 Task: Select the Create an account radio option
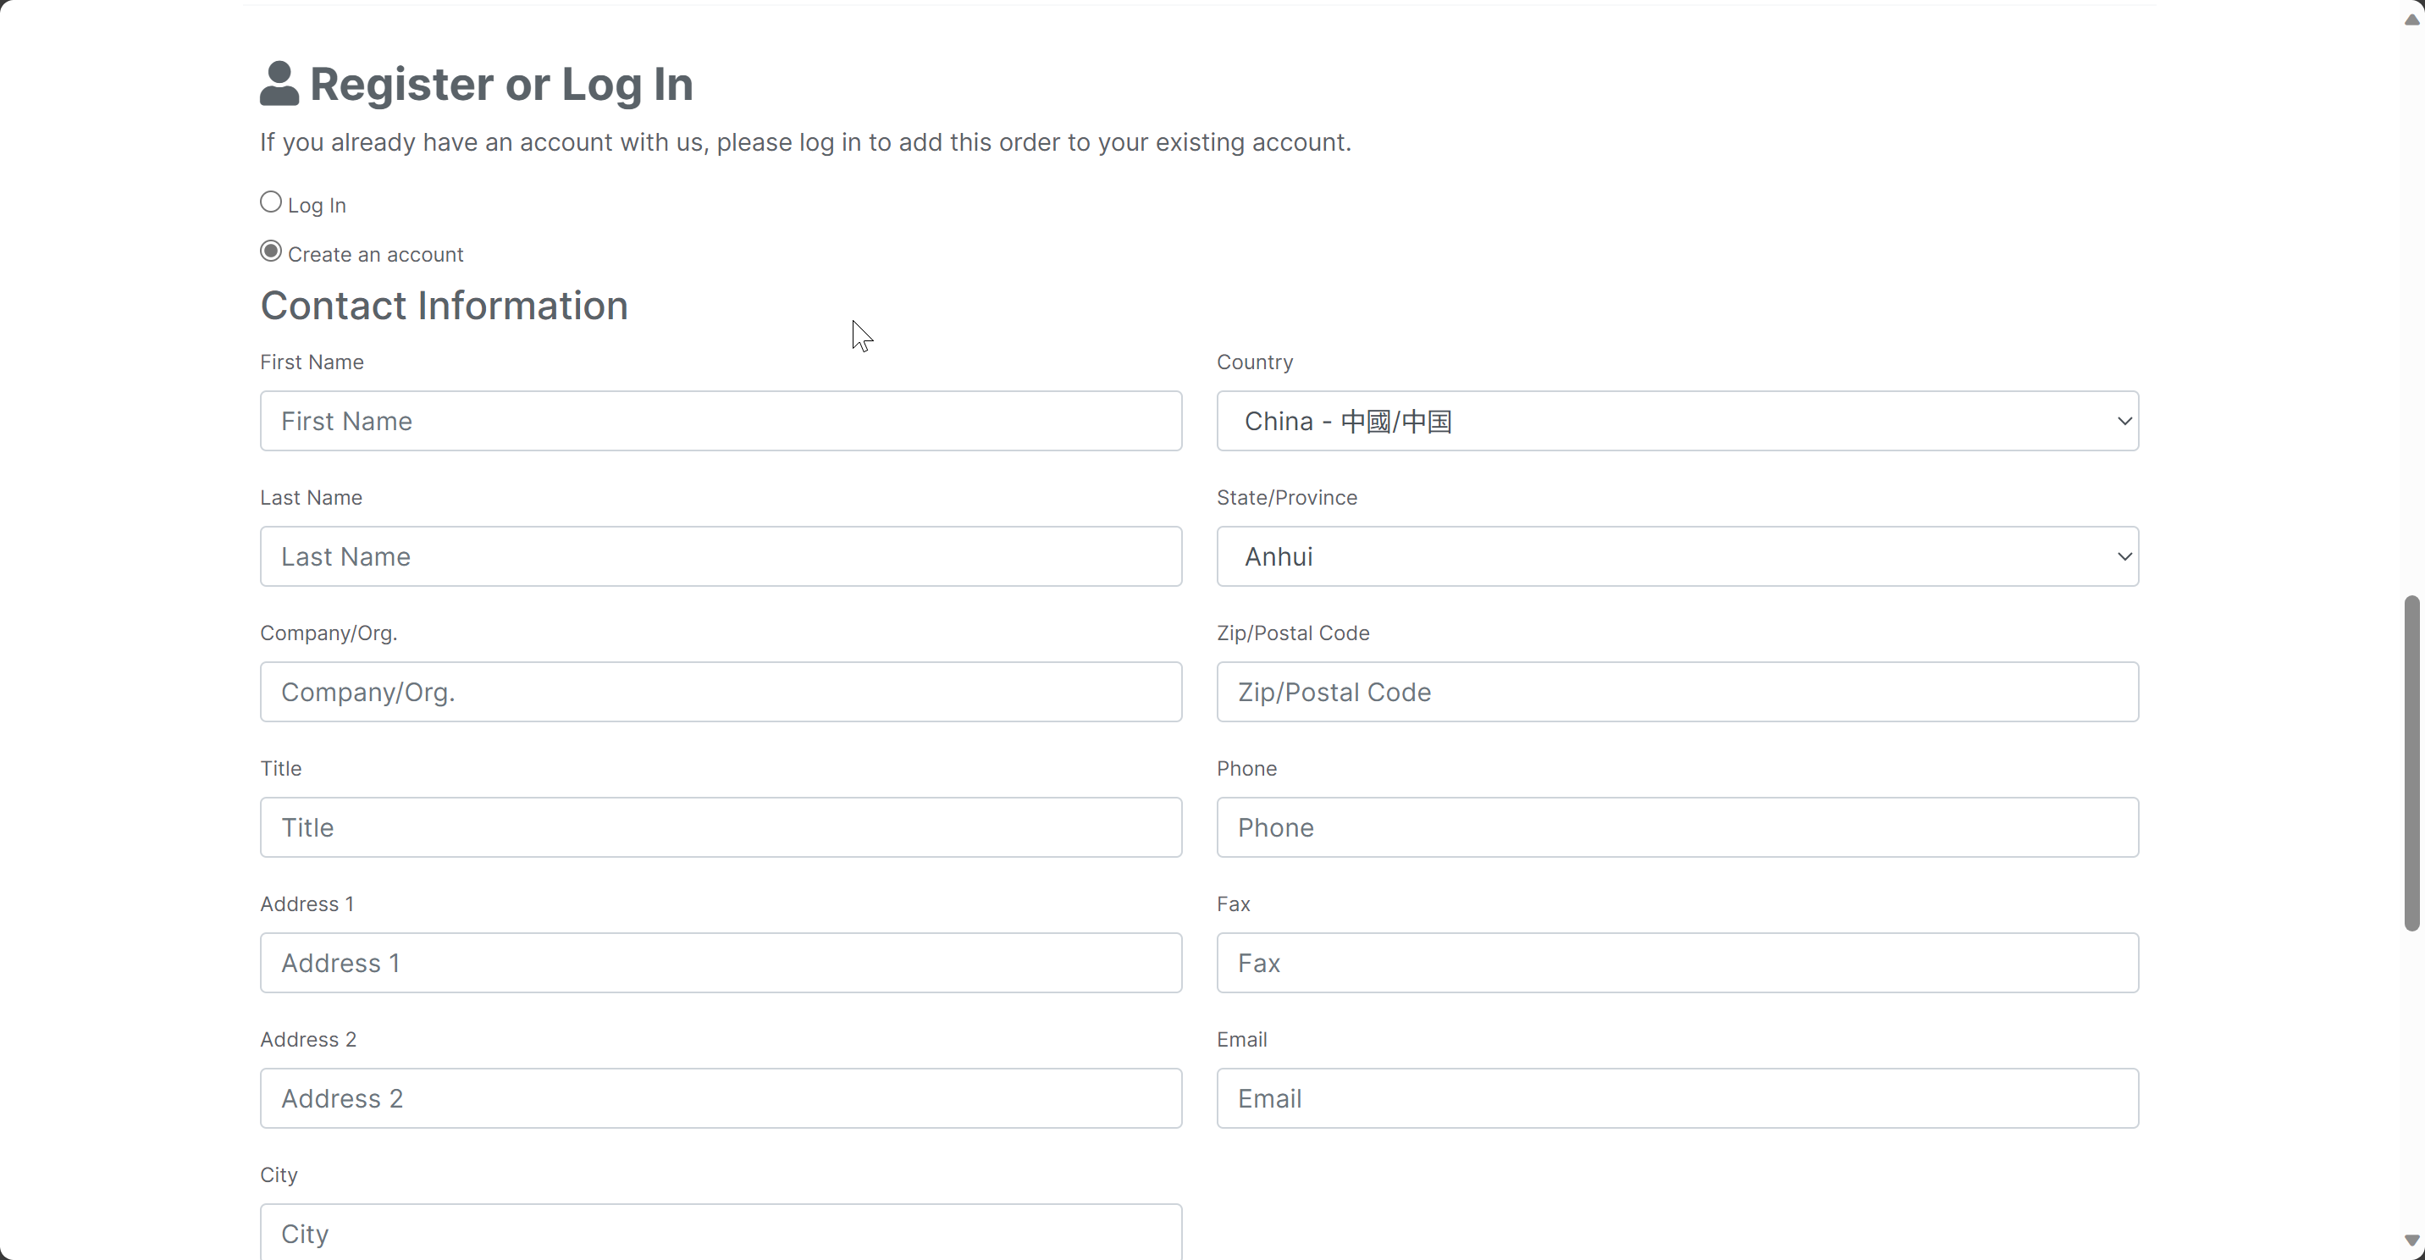[x=271, y=251]
